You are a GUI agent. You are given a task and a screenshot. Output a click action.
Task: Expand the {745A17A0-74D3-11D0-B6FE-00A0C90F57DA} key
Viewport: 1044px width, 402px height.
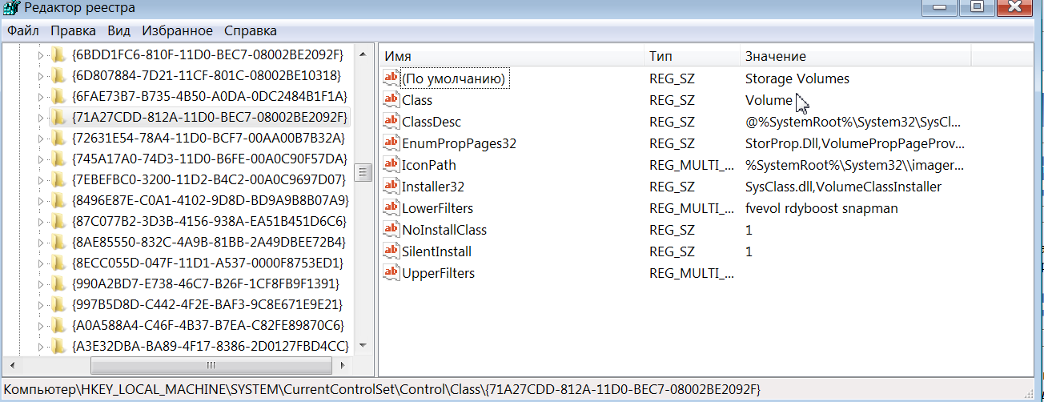click(x=42, y=159)
